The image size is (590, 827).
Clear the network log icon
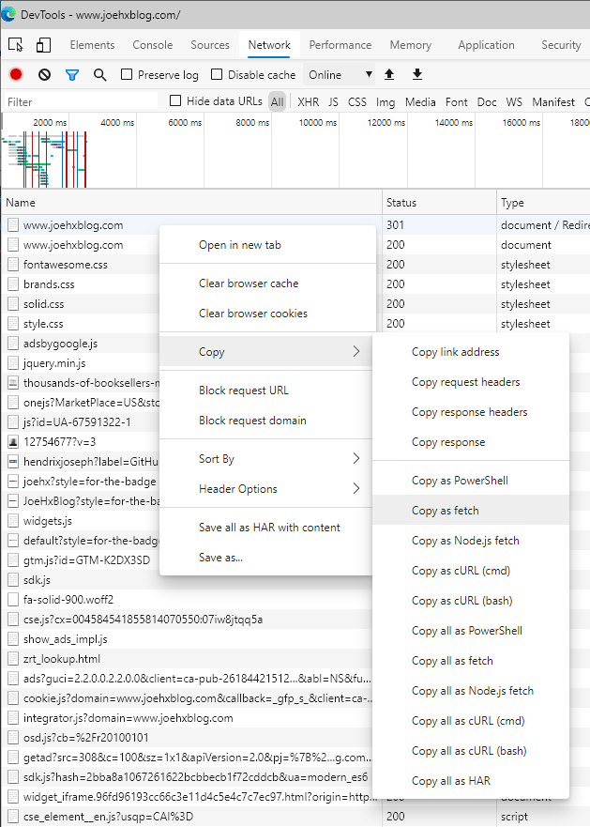[x=44, y=75]
